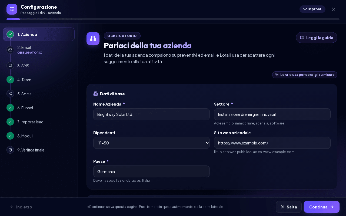
Task: Click the Nome Azienda input field
Action: point(151,114)
